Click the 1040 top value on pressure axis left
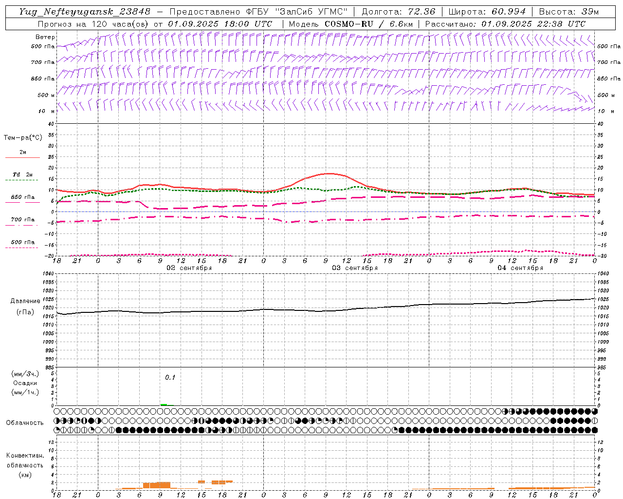The height and width of the screenshot is (499, 623). [48, 274]
